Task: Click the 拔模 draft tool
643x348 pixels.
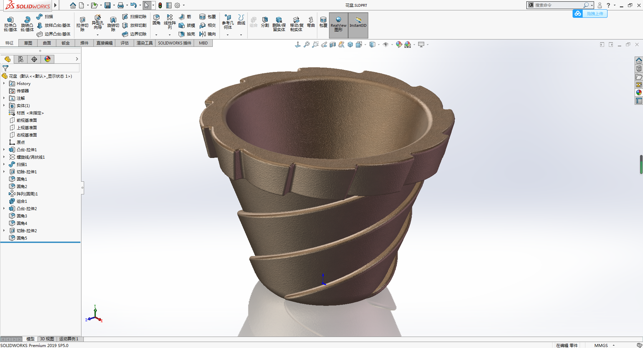Action: (x=187, y=25)
